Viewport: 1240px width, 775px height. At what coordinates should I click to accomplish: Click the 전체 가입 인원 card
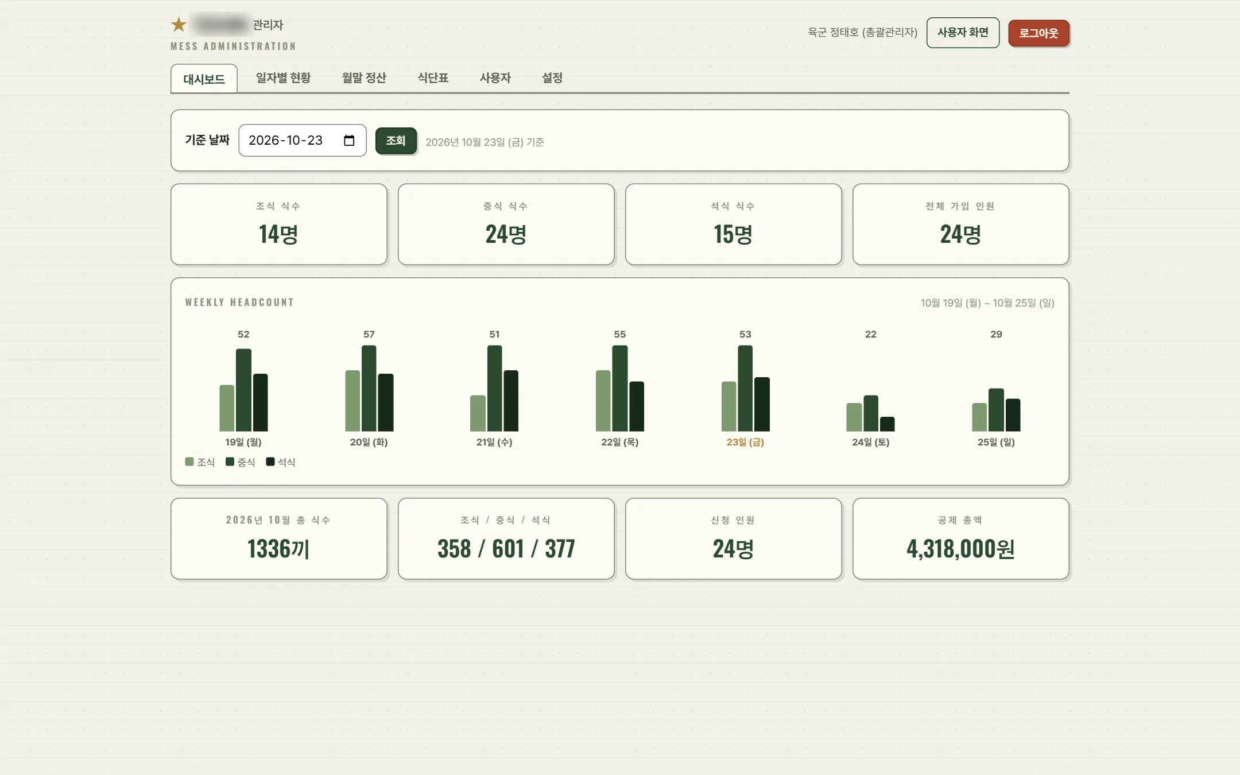pos(960,224)
